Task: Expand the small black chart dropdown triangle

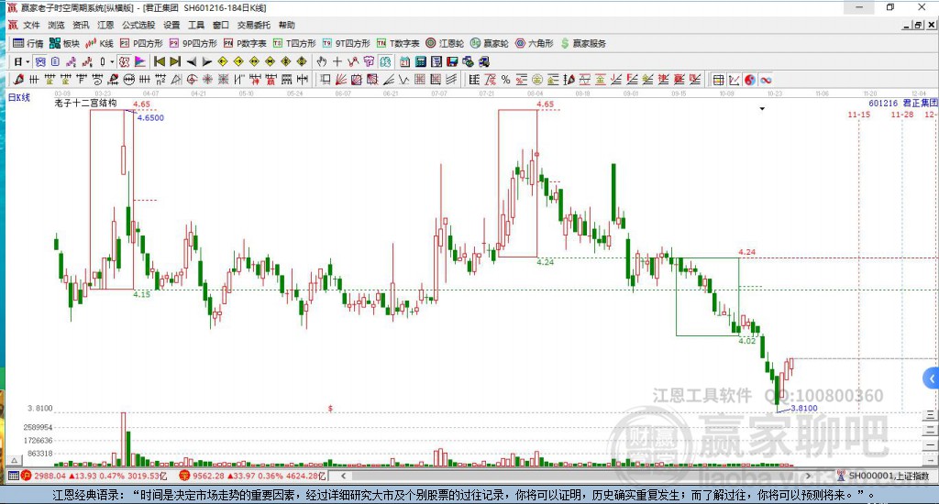Action: click(761, 108)
